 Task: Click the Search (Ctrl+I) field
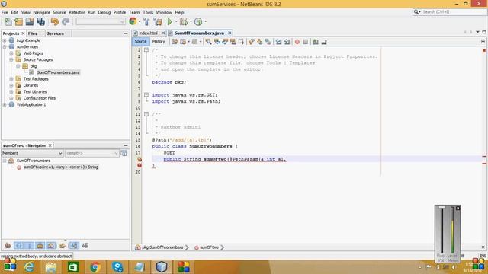(450, 12)
